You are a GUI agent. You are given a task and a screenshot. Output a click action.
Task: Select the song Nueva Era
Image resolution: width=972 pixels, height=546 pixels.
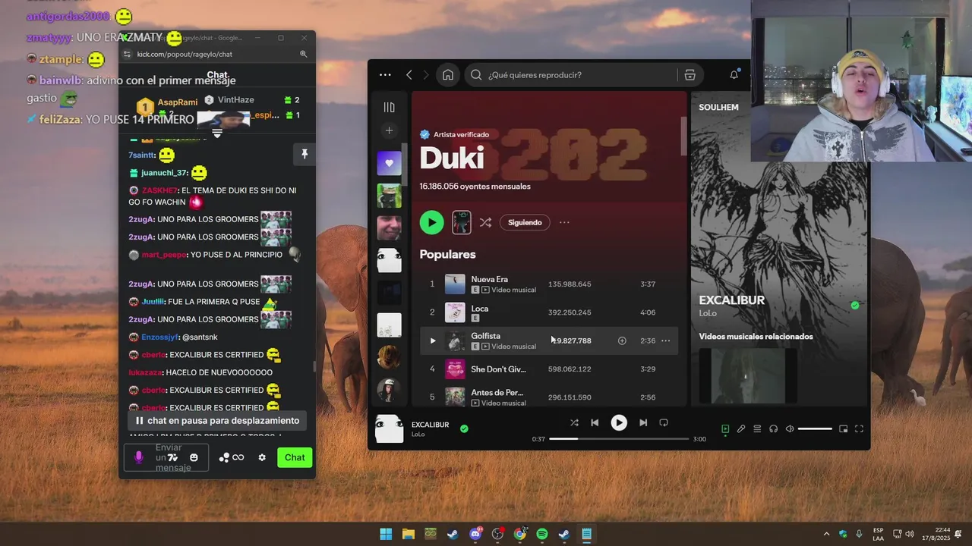pos(489,279)
